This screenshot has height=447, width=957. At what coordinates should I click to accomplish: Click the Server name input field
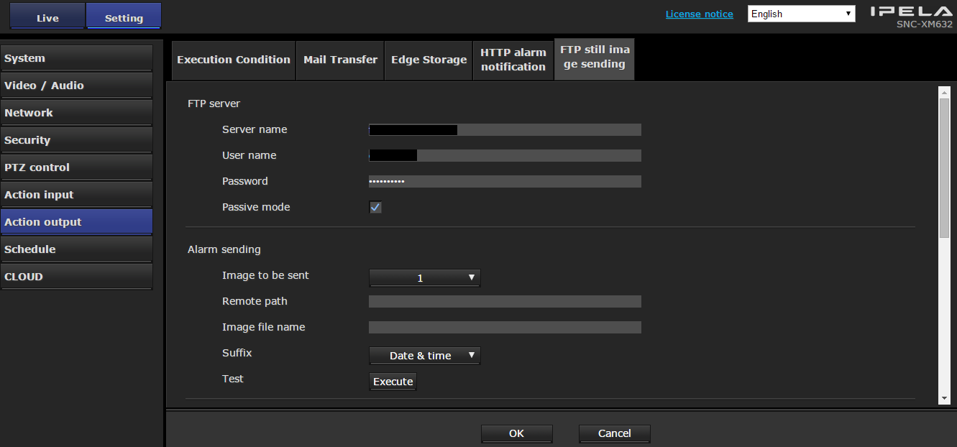pos(505,130)
